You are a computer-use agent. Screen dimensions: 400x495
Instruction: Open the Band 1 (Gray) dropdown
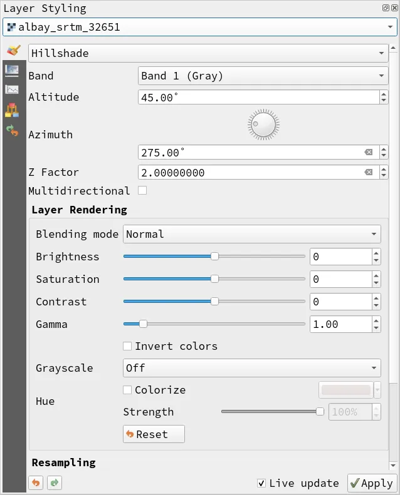pos(263,76)
